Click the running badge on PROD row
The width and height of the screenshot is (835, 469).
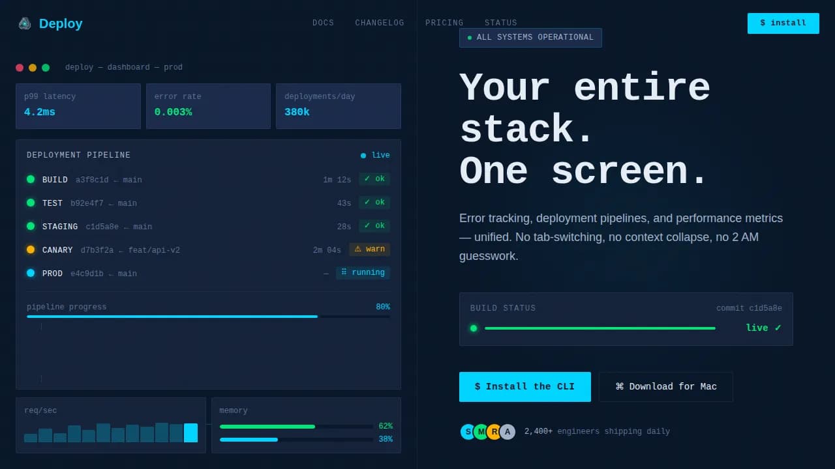pos(363,272)
